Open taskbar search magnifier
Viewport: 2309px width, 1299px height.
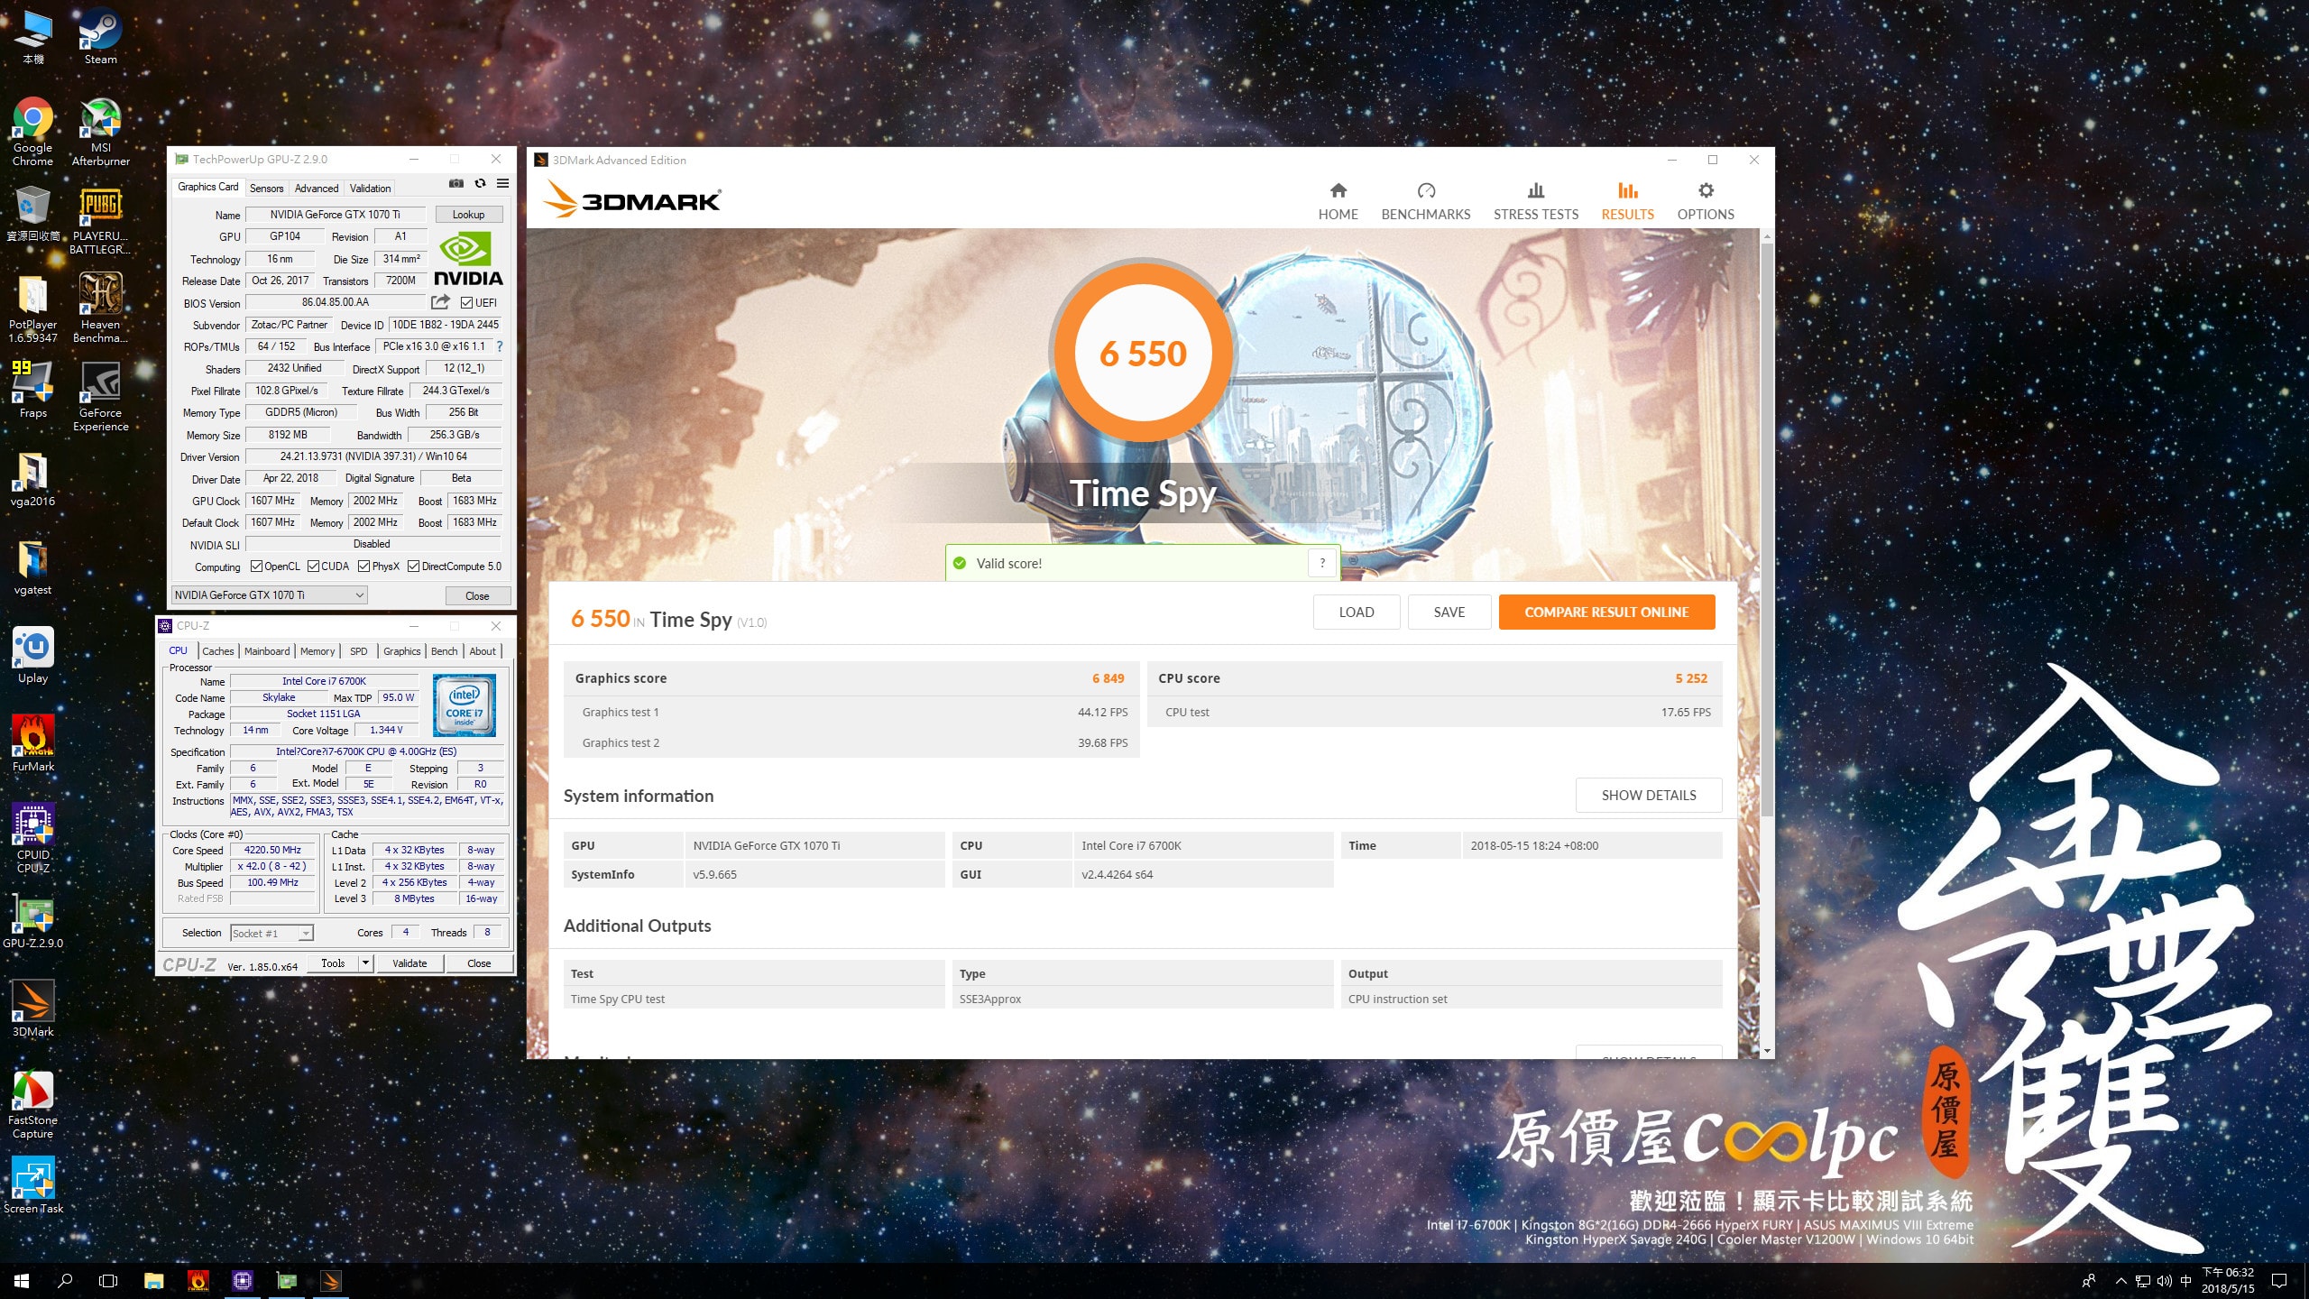(65, 1280)
